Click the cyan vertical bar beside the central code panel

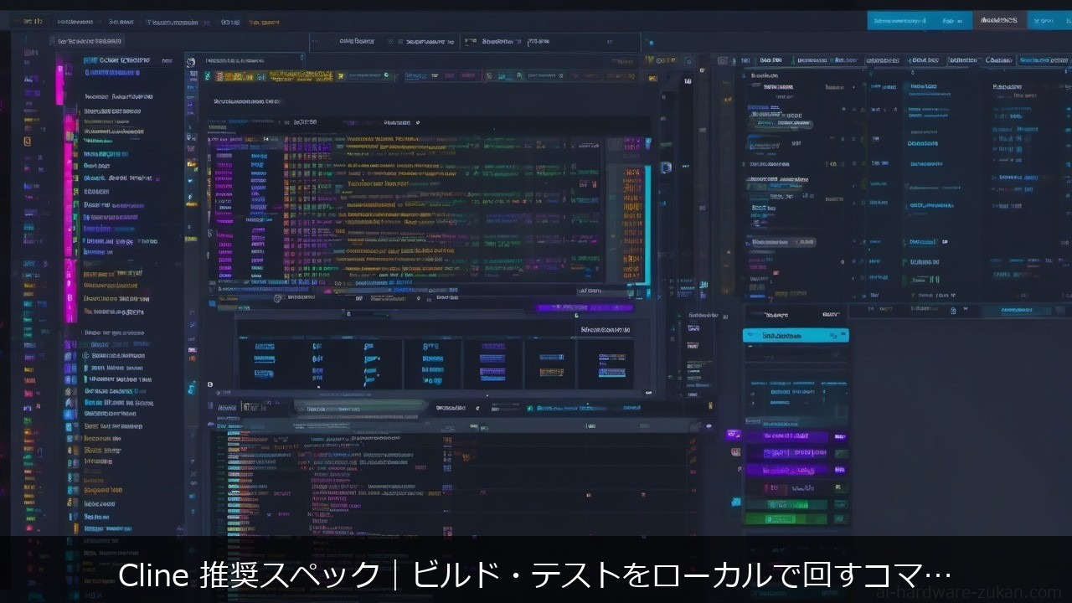pos(647,224)
